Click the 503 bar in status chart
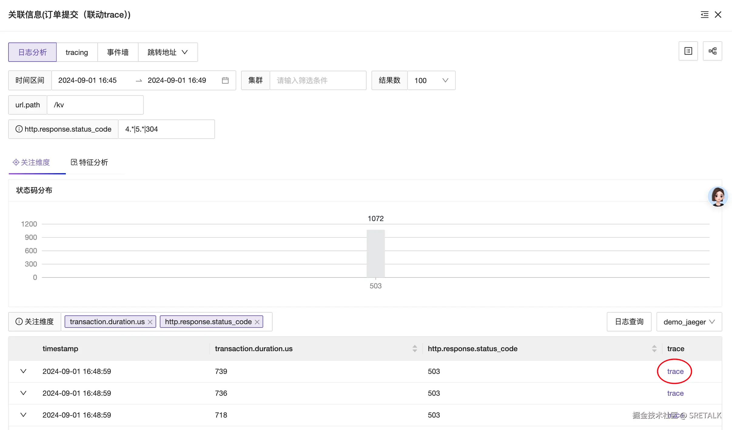Viewport: 732px width, 430px height. tap(375, 254)
